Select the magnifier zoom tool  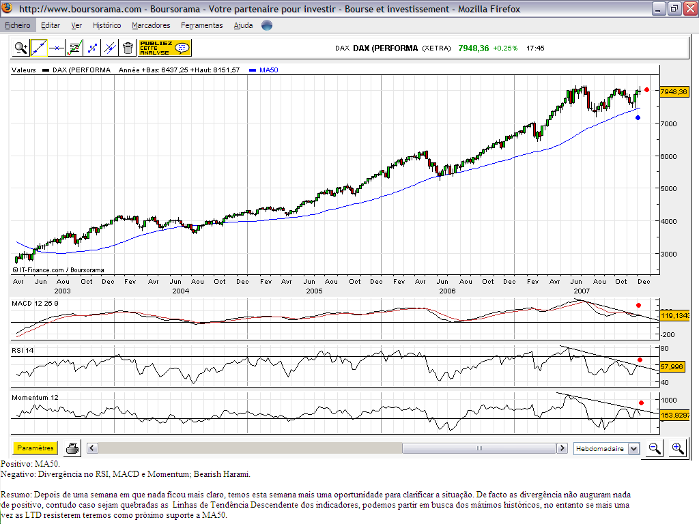pos(21,48)
